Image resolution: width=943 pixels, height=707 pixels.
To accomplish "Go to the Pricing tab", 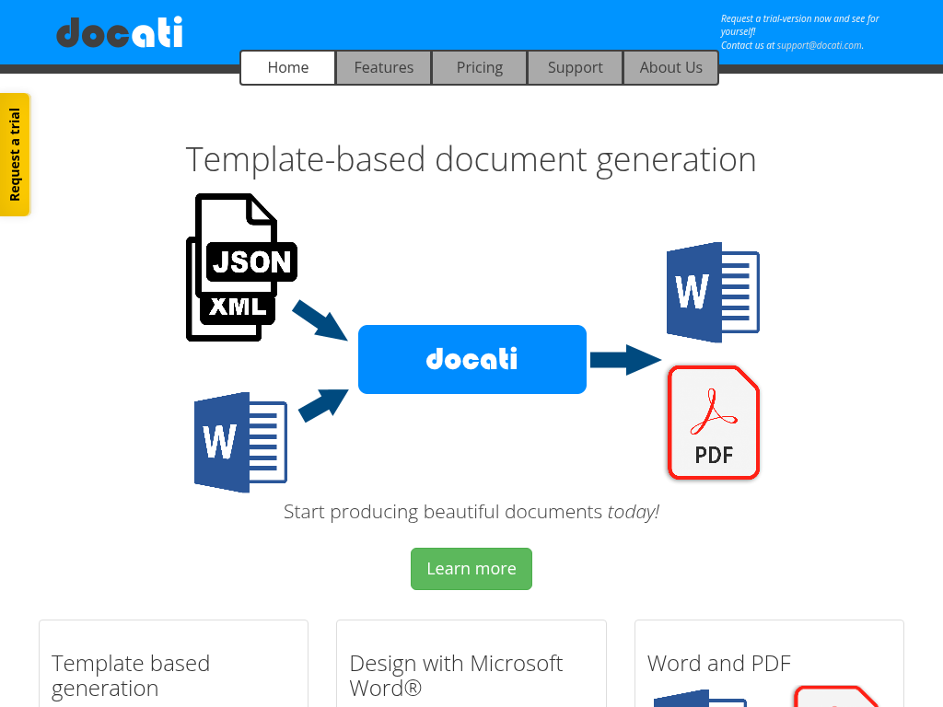I will [480, 67].
